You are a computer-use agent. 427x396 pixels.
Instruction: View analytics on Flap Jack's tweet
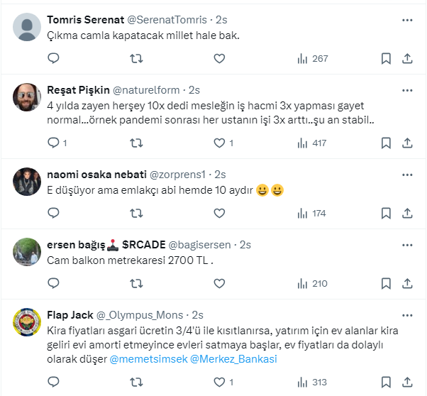click(311, 382)
